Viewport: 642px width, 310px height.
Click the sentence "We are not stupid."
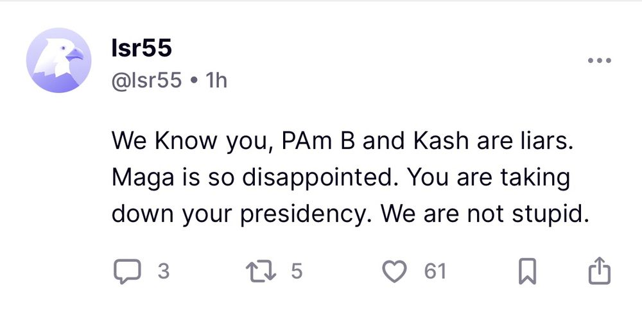[485, 213]
